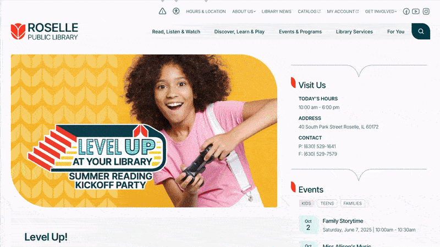Filter events by Families
The height and width of the screenshot is (247, 440).
tap(353, 203)
